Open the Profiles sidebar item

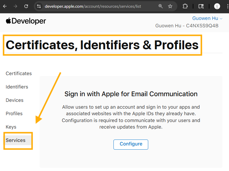[x=14, y=114]
